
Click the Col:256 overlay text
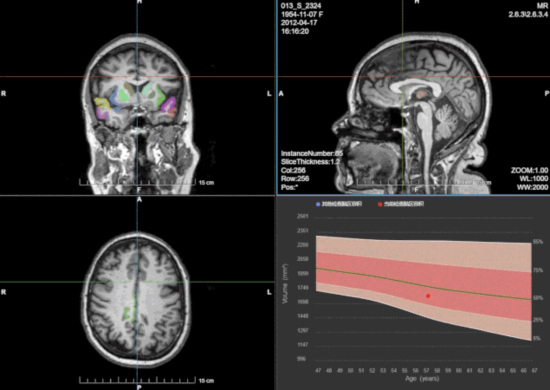click(293, 170)
